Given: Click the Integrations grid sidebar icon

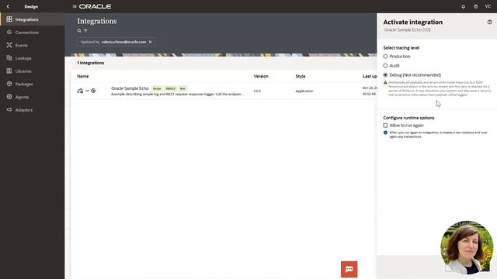Looking at the screenshot, I should coord(9,19).
